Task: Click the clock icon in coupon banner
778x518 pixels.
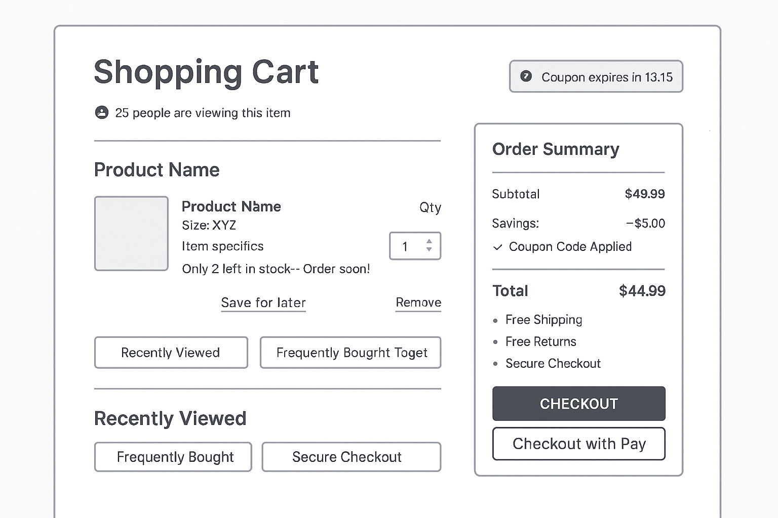Action: (x=526, y=76)
